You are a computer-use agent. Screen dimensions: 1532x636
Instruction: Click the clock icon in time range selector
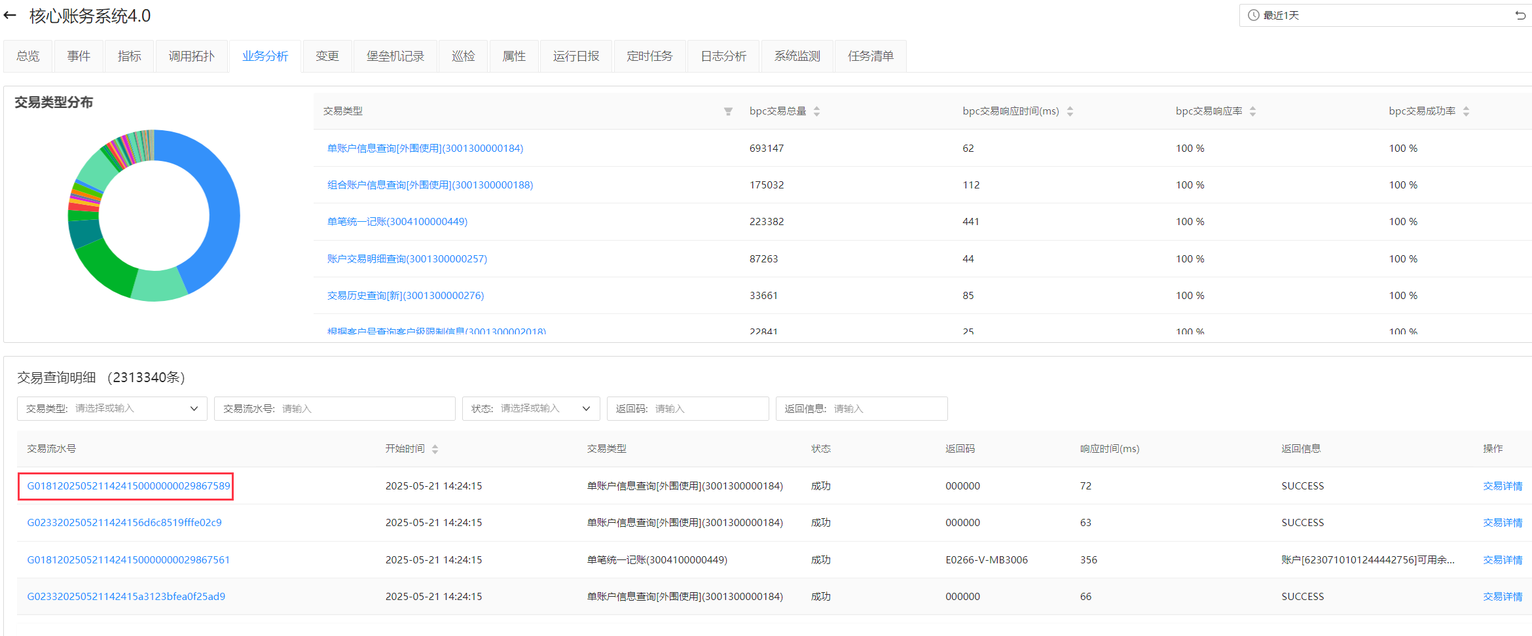[1253, 15]
